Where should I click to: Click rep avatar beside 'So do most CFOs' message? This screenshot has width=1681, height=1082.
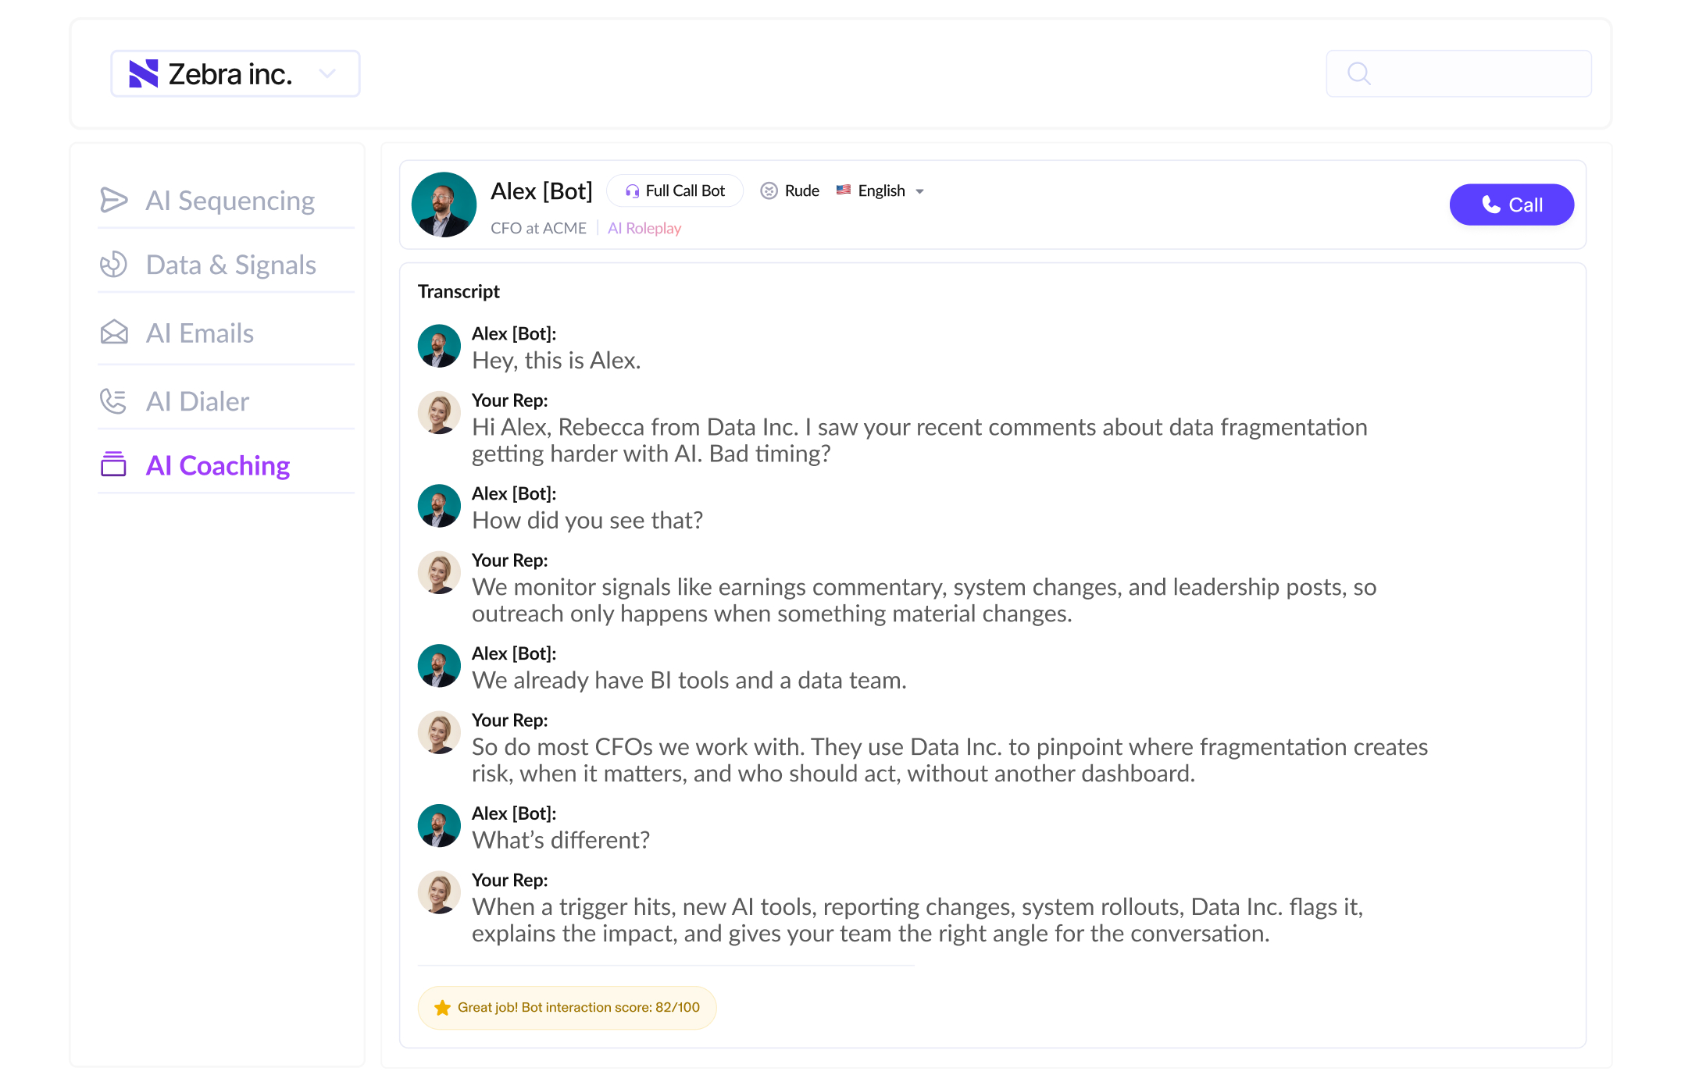pos(439,733)
